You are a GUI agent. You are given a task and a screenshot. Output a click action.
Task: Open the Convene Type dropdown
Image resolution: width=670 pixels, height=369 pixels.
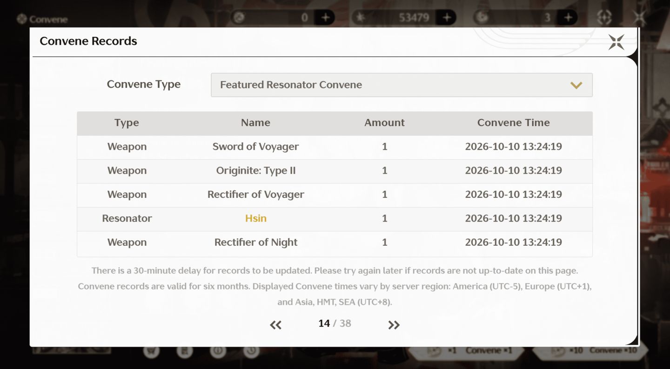[x=402, y=85]
